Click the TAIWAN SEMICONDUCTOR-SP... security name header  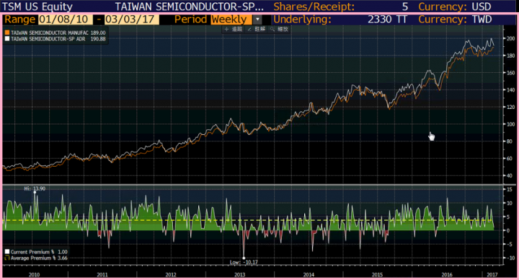click(190, 6)
